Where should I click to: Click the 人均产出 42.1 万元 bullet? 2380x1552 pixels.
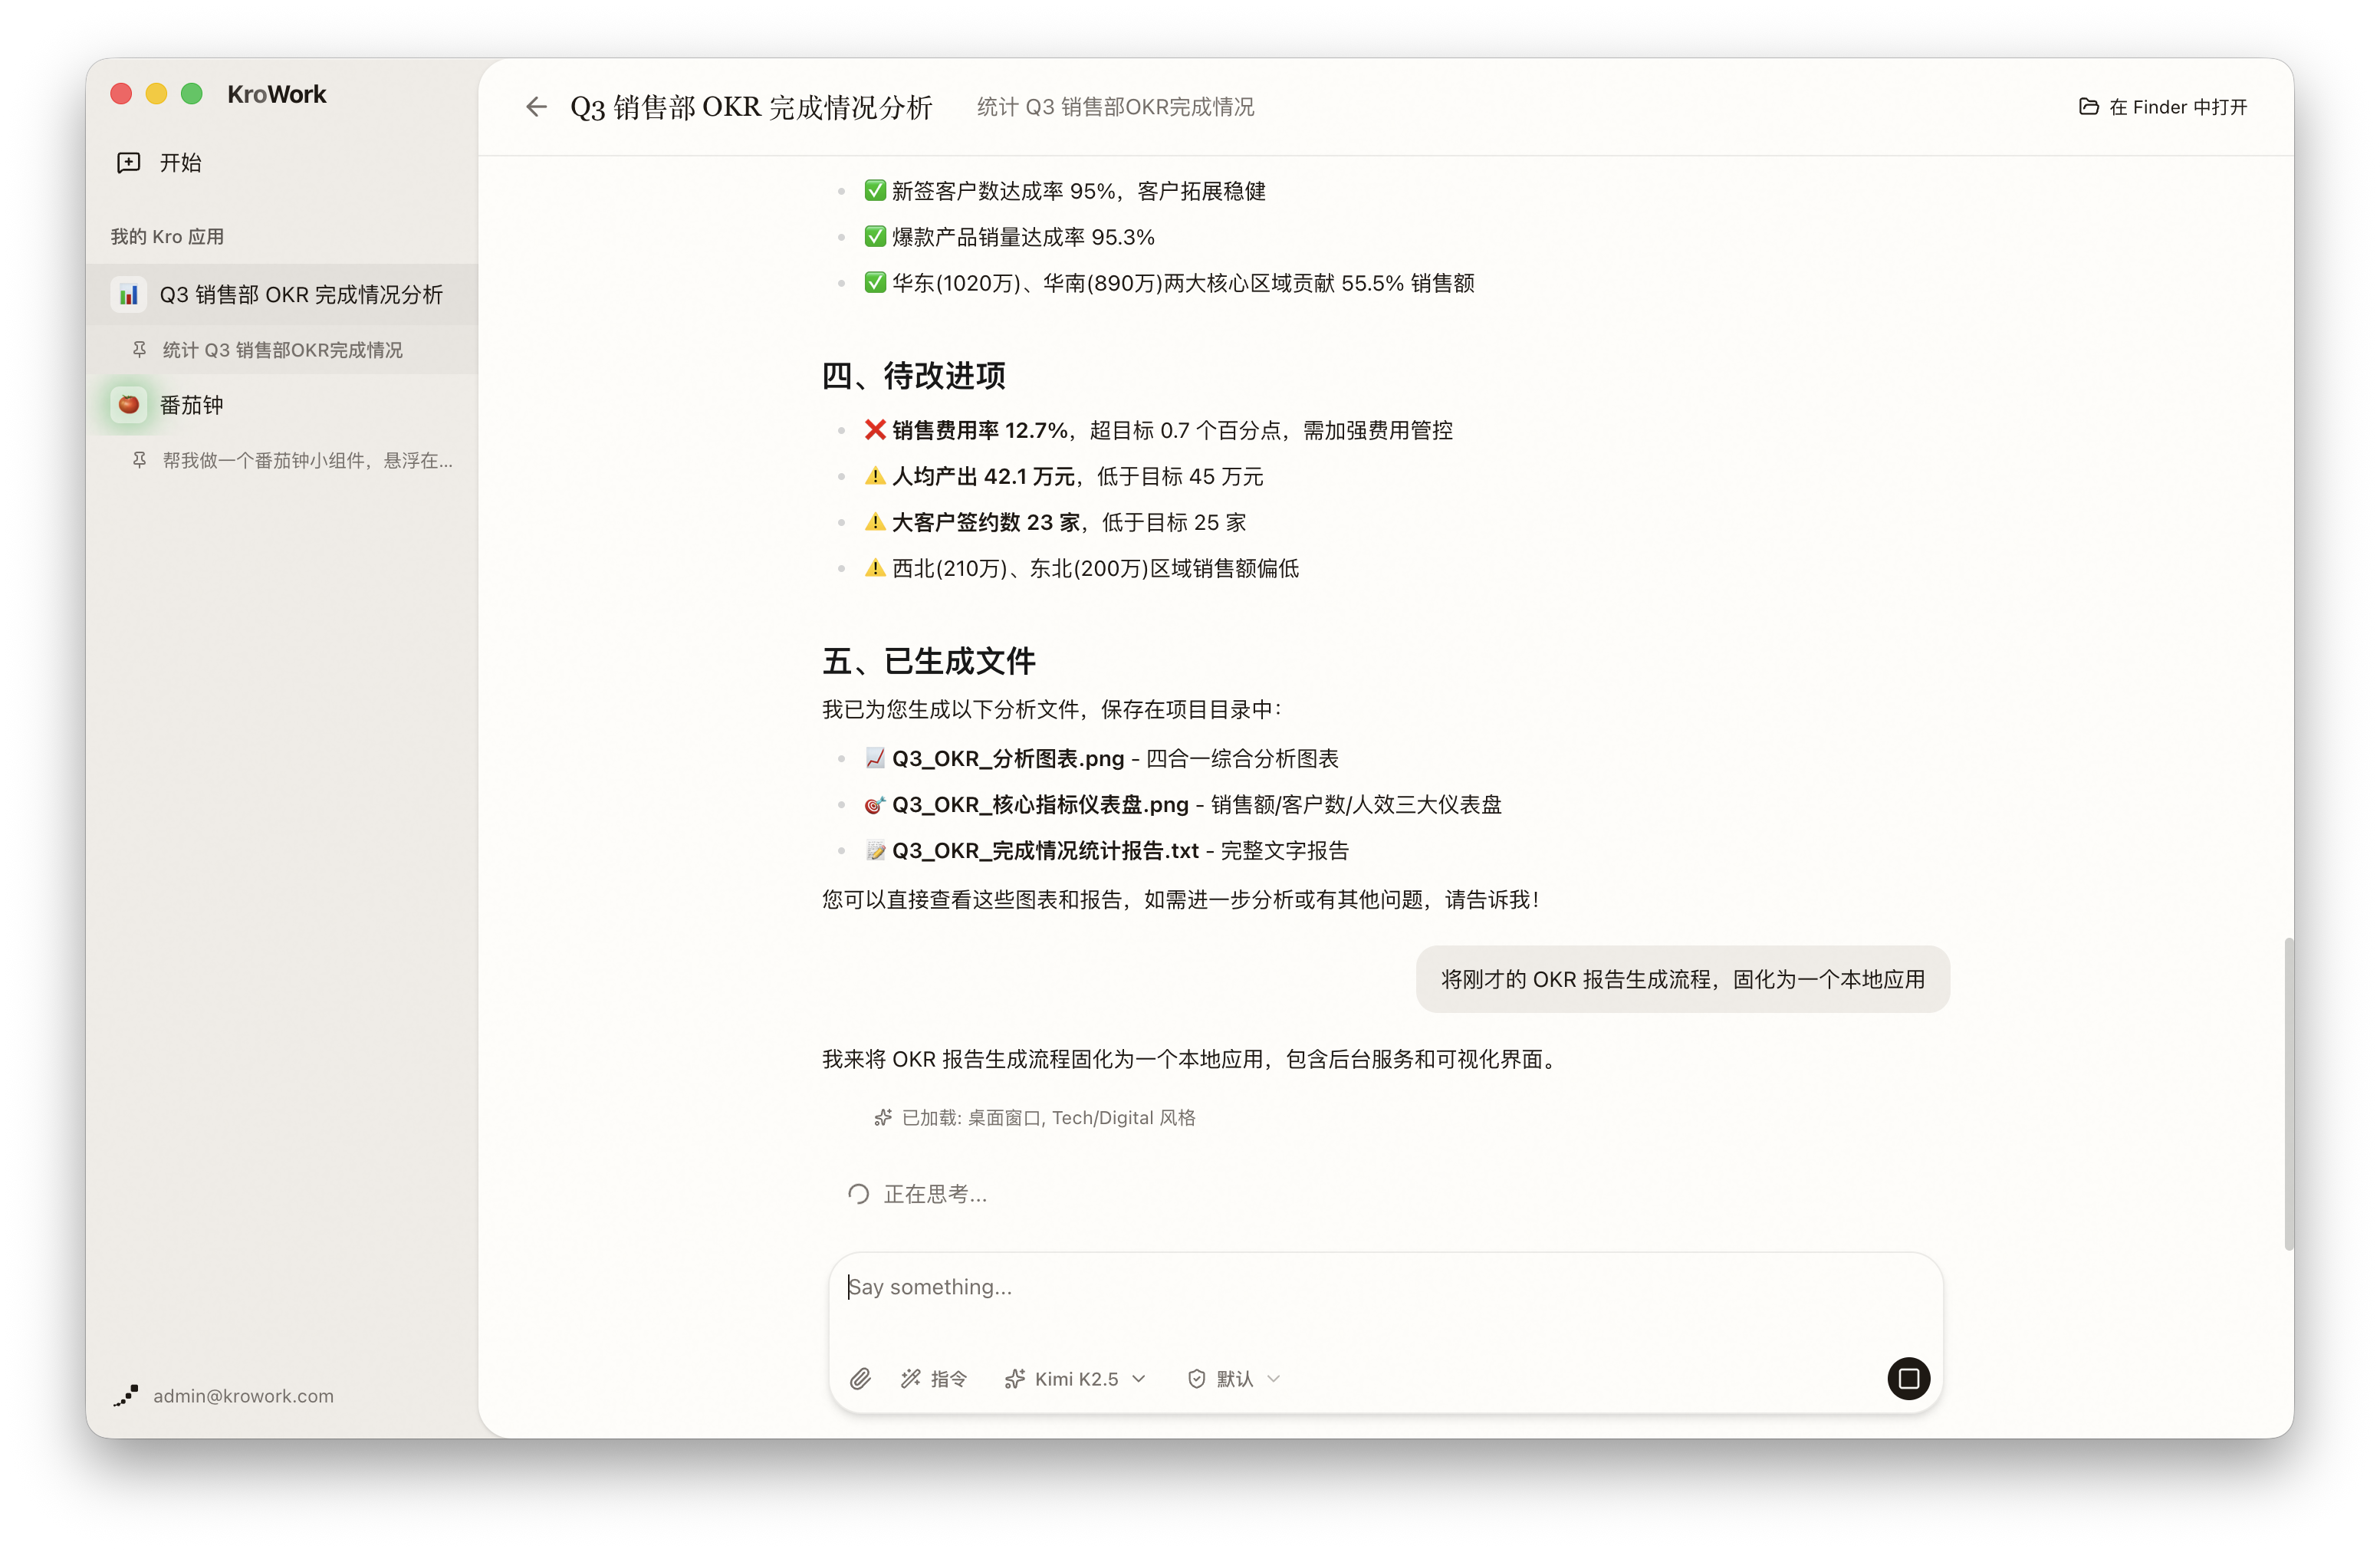pos(1063,476)
